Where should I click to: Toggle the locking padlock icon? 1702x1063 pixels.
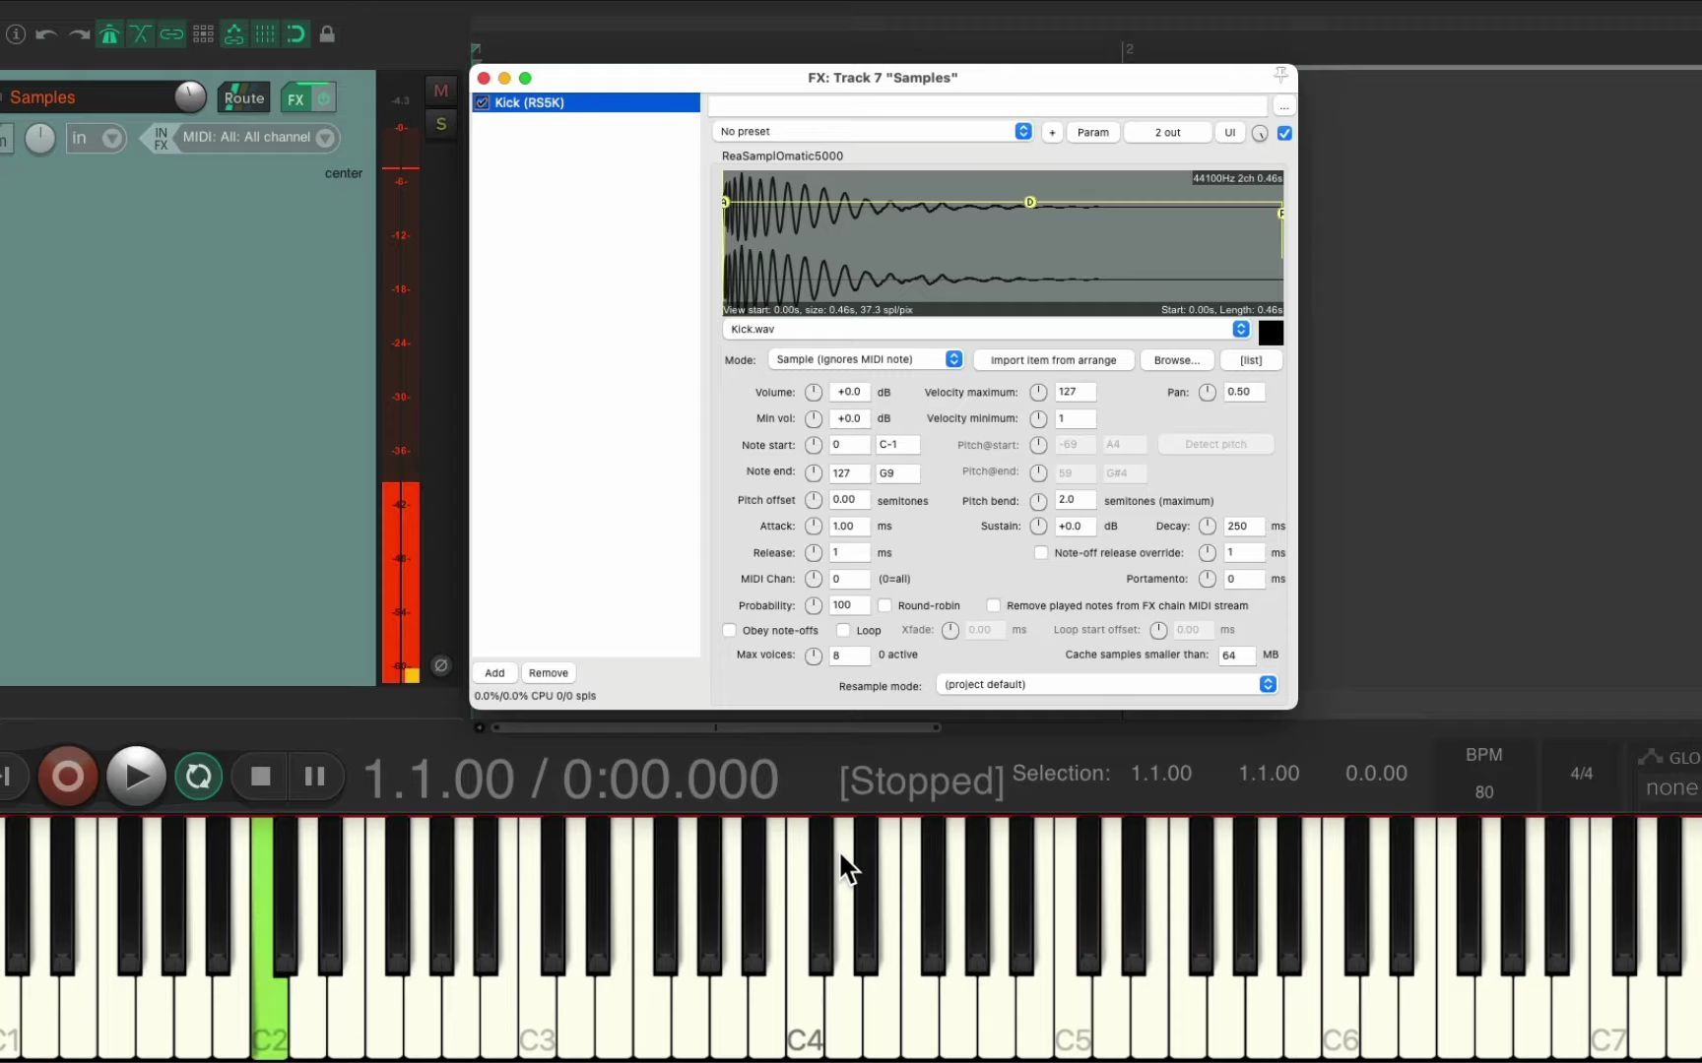pyautogui.click(x=327, y=34)
